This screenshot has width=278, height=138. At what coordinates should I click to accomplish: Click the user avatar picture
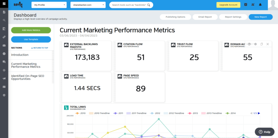coord(273,5)
